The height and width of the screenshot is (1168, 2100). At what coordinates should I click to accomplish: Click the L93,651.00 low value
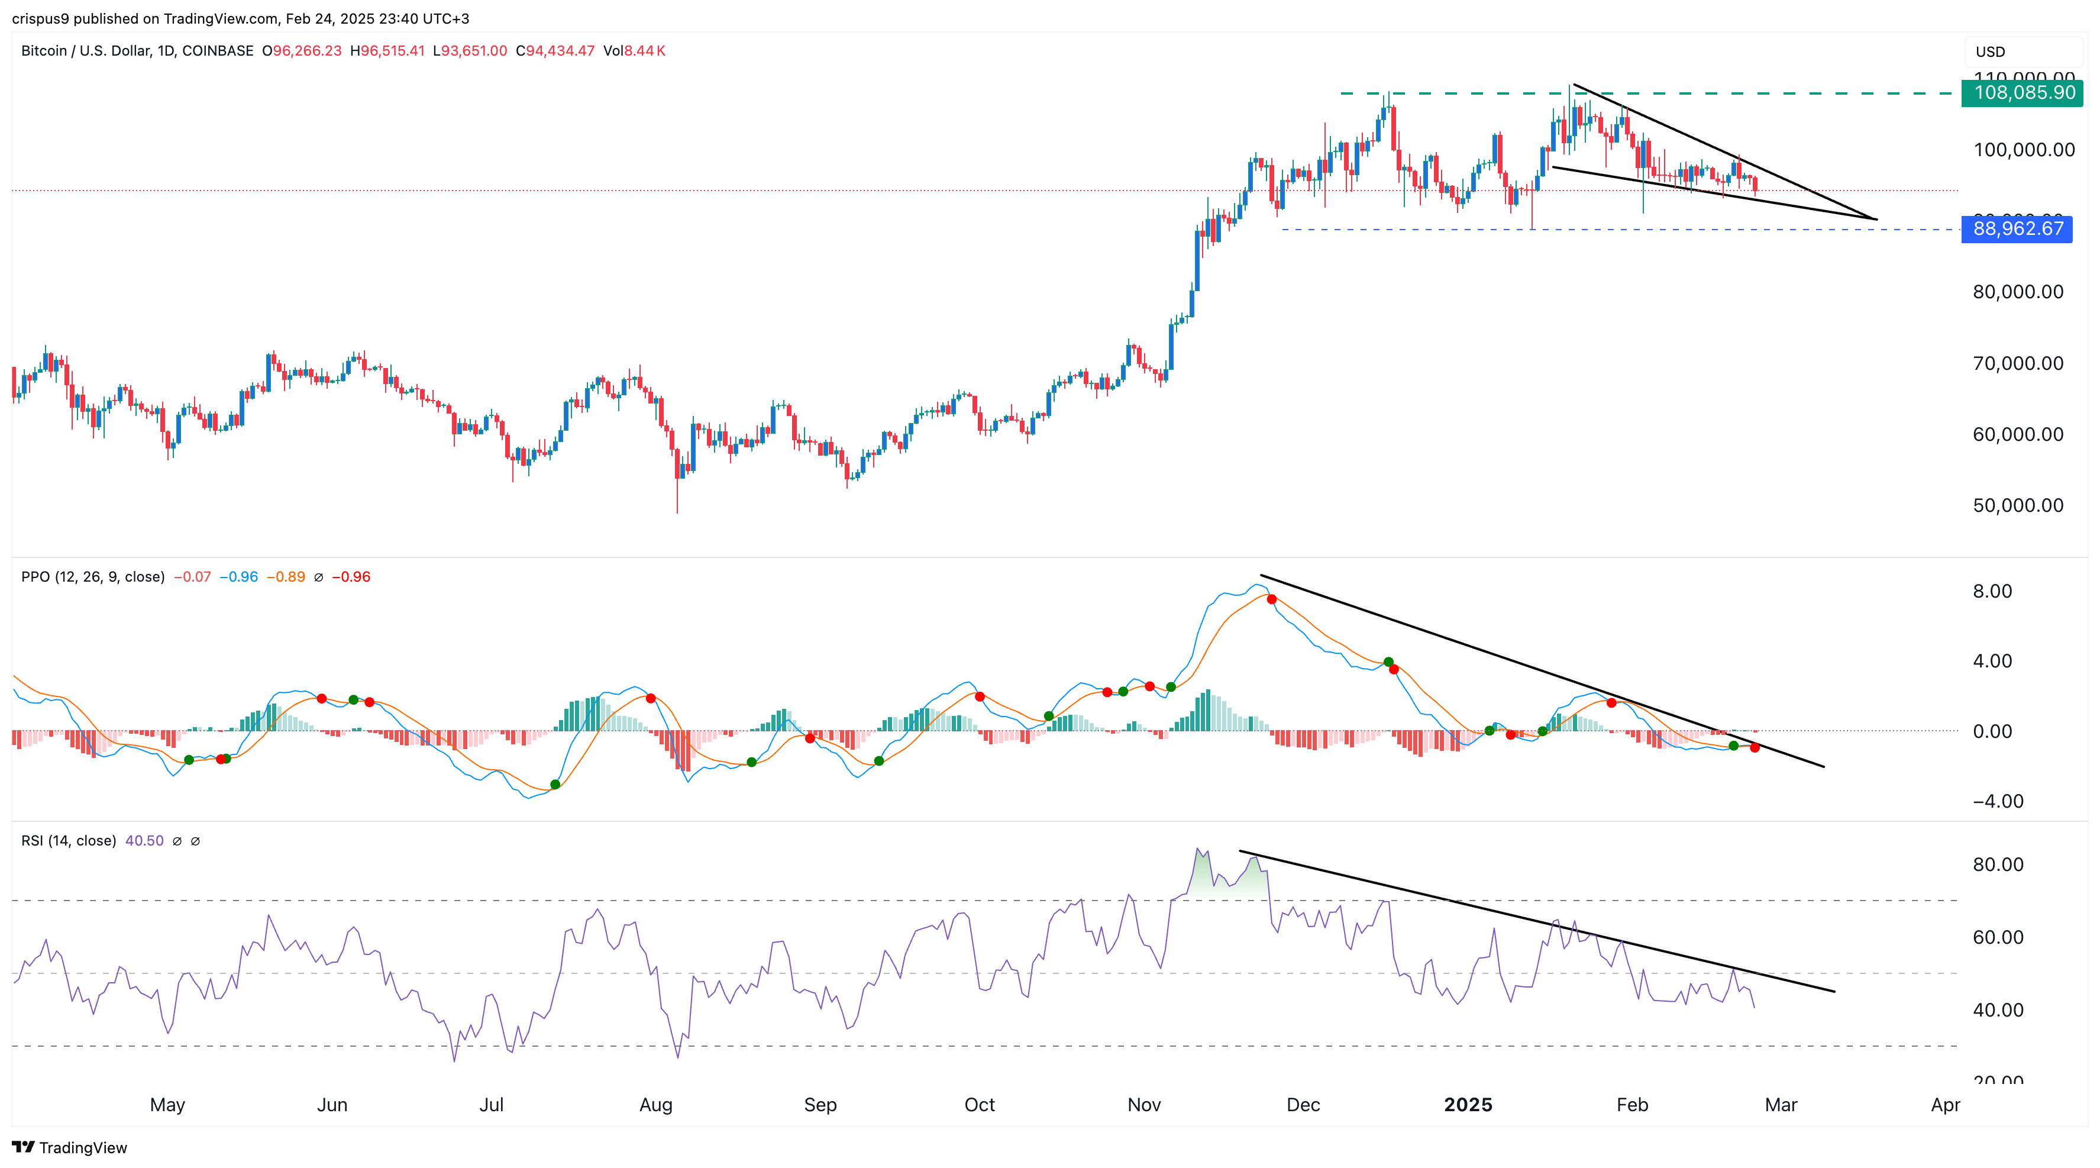(x=470, y=50)
